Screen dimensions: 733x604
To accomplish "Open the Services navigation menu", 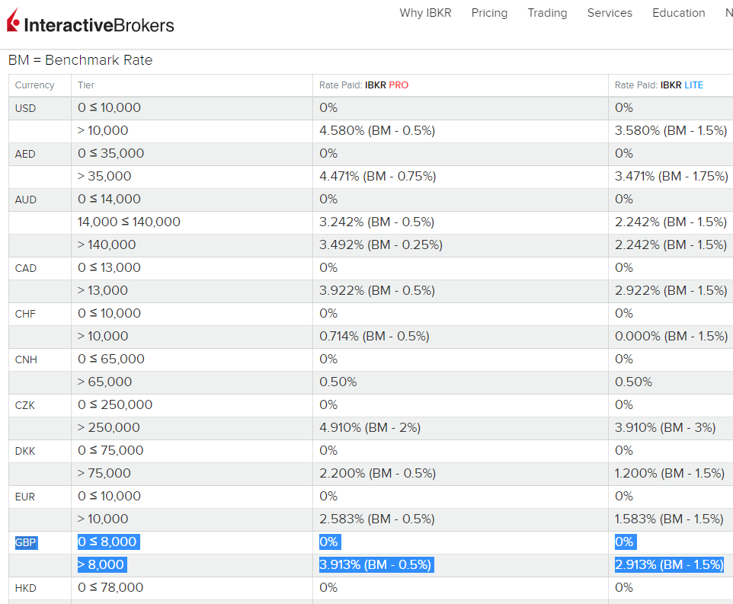I will coord(610,13).
